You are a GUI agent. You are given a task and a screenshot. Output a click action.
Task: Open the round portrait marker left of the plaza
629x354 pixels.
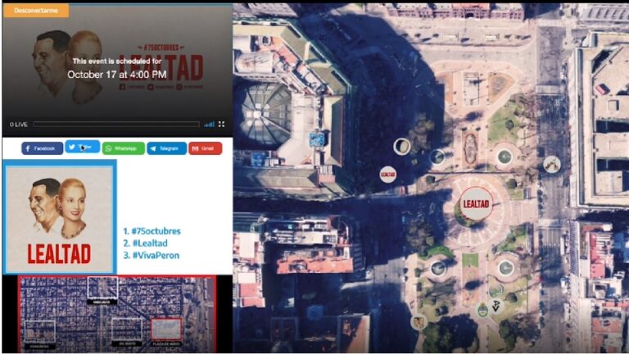[x=401, y=147]
